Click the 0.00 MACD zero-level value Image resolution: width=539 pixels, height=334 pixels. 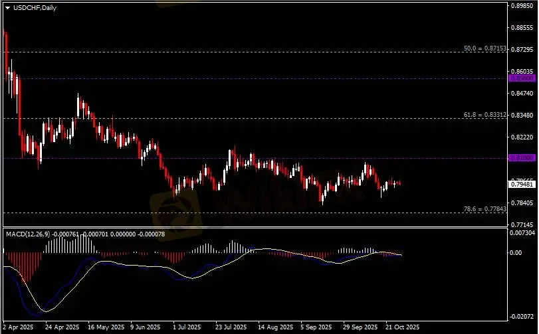[x=516, y=252]
